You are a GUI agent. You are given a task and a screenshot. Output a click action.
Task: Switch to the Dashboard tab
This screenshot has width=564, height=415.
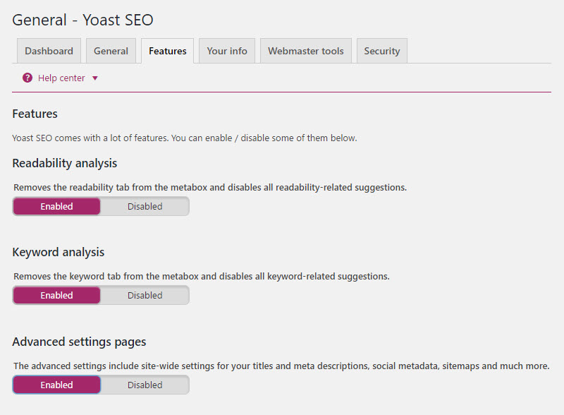click(x=49, y=51)
